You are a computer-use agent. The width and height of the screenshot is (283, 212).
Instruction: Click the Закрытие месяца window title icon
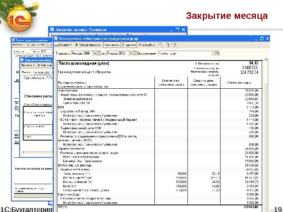[52, 29]
